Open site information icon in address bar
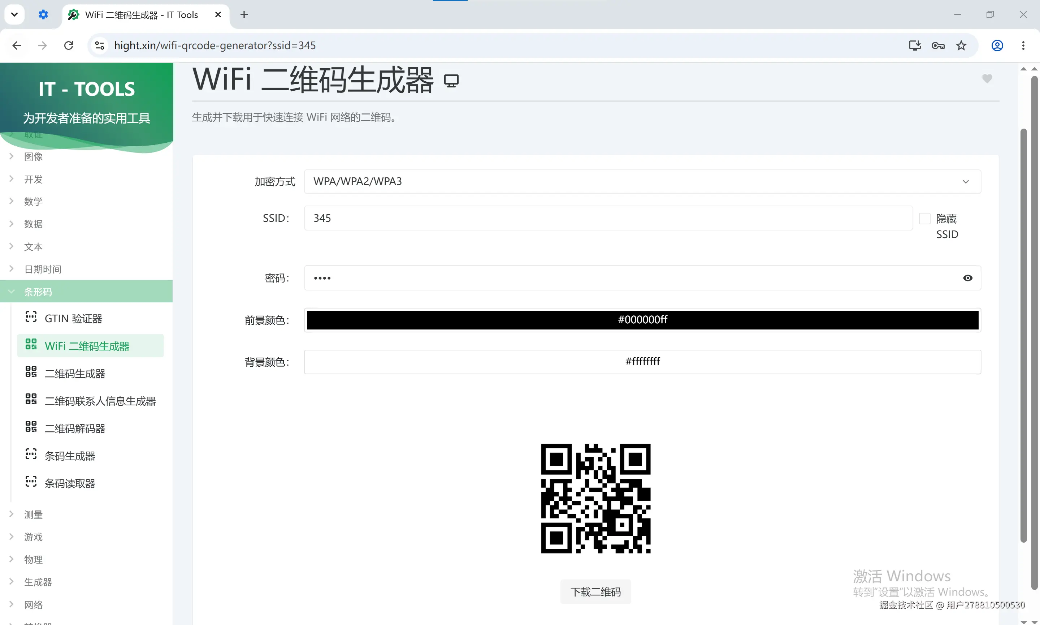 99,46
